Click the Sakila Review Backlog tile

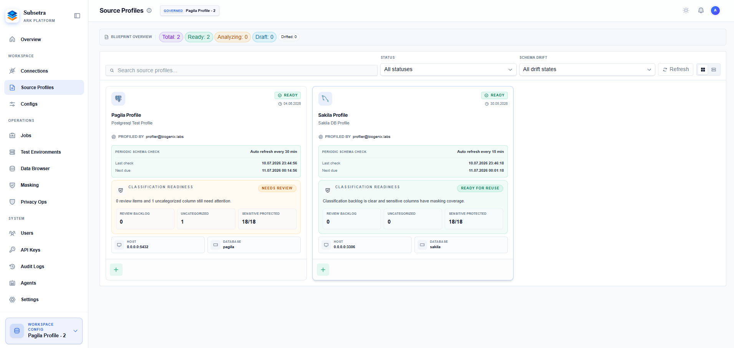352,219
